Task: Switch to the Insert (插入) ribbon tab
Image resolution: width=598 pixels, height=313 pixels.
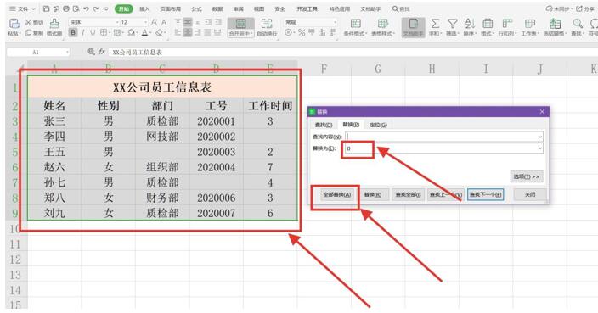Action: [x=144, y=8]
